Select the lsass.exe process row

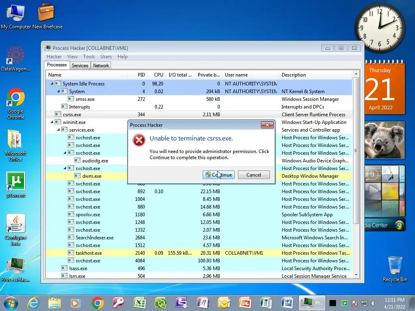(x=199, y=268)
